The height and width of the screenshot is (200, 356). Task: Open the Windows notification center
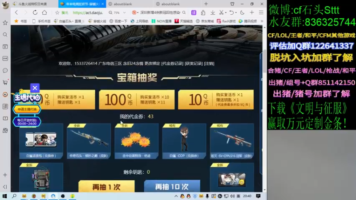pyautogui.click(x=258, y=196)
